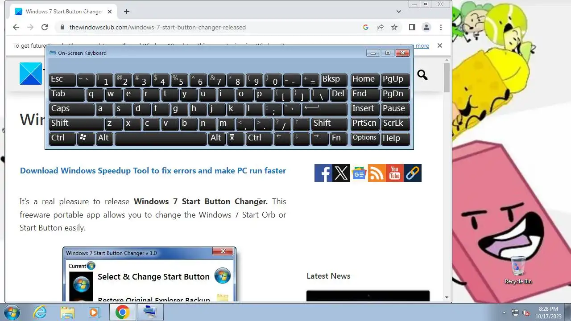This screenshot has height=321, width=571.
Task: Open Windows Media Player from taskbar
Action: [x=94, y=313]
